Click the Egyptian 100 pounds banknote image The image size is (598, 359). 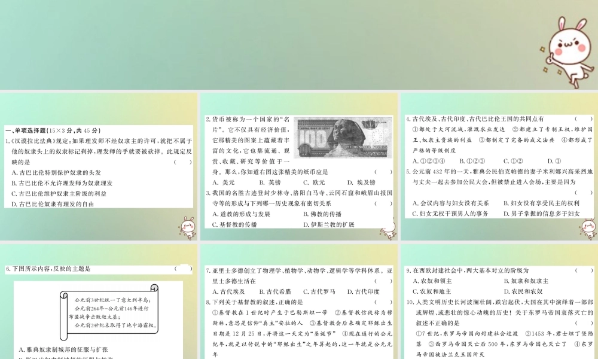343,138
